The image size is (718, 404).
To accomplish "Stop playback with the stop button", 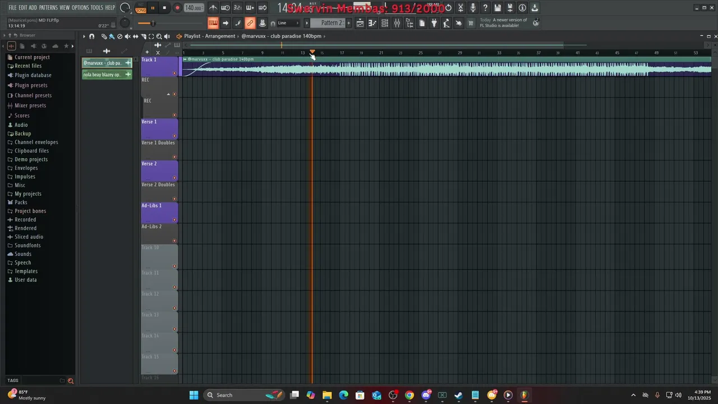I will pos(164,8).
